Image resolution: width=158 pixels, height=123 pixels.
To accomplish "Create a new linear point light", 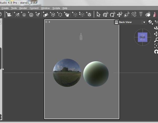I will click(31, 14).
